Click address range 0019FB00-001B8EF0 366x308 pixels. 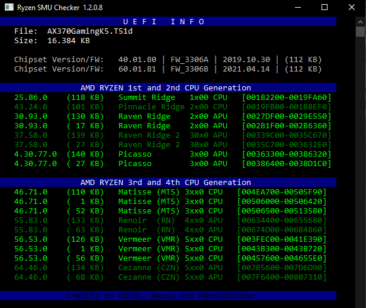click(x=287, y=107)
